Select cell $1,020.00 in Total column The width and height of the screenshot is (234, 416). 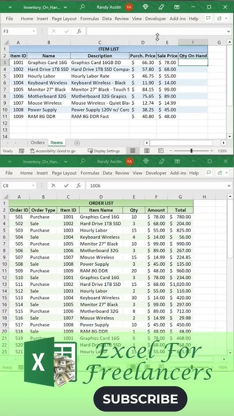(x=180, y=284)
